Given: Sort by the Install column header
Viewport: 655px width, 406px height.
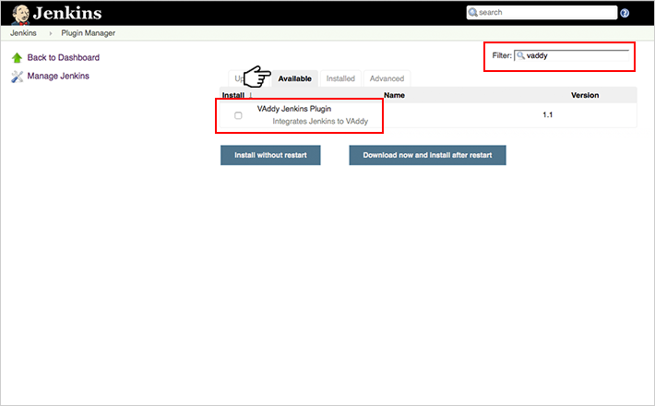Looking at the screenshot, I should 233,95.
